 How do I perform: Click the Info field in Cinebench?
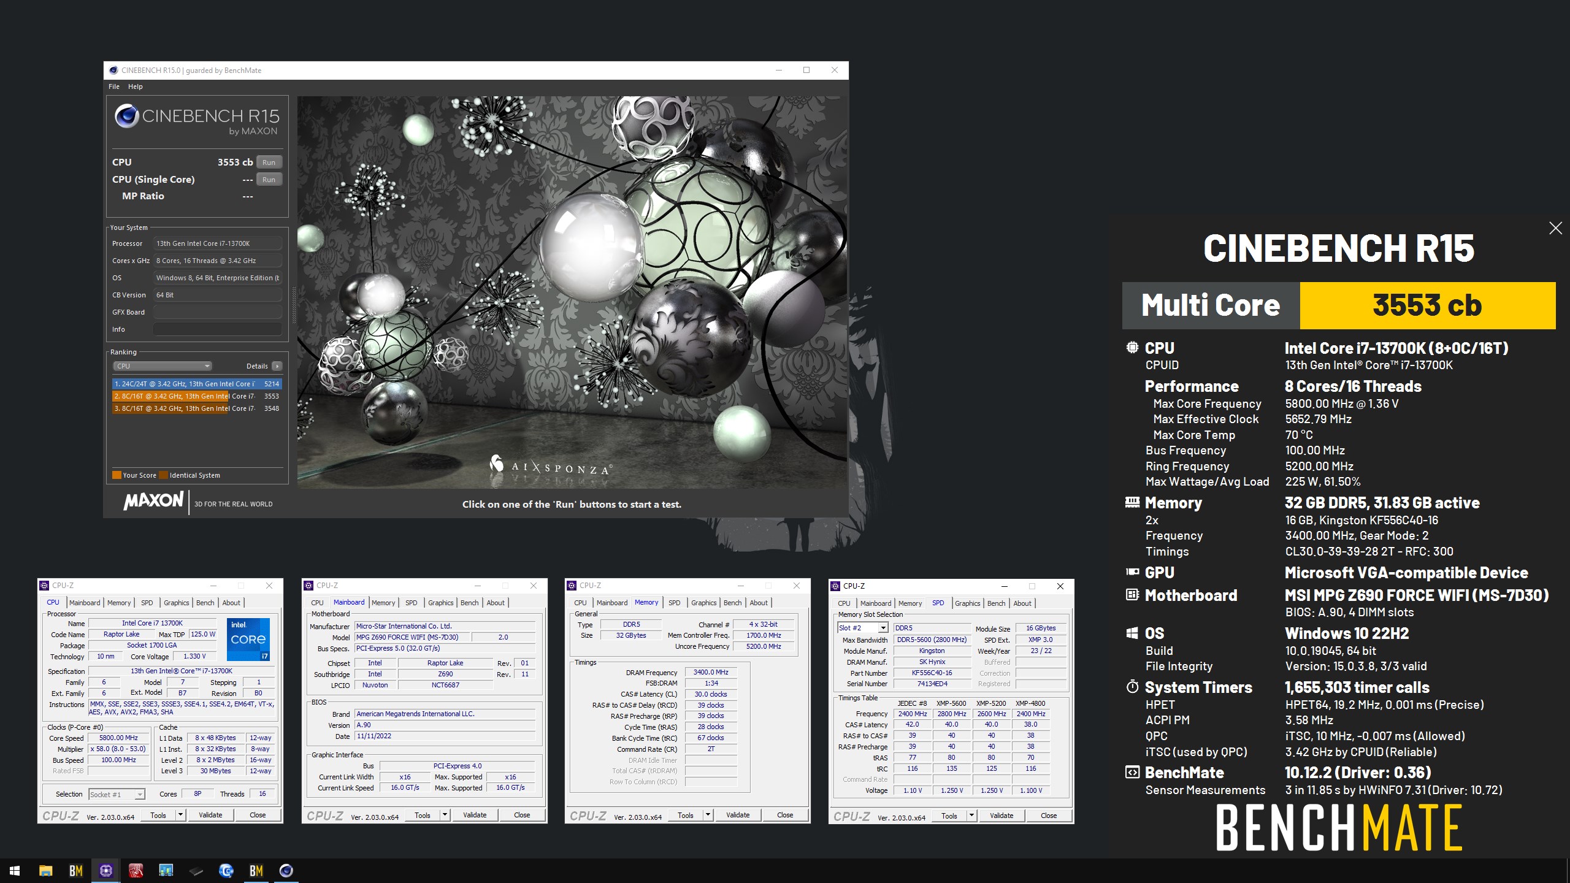pos(218,329)
